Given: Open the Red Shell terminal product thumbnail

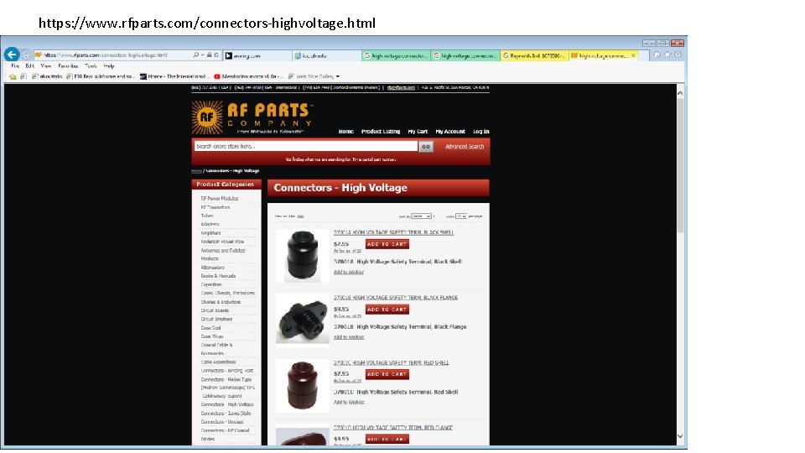Looking at the screenshot, I should pos(303,386).
